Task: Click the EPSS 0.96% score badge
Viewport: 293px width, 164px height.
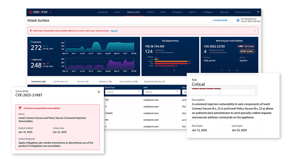Action: point(246,51)
